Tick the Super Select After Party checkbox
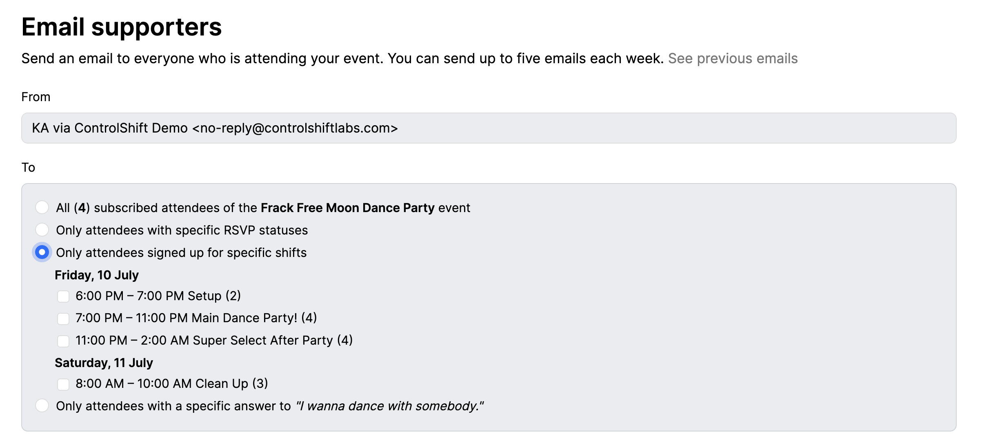This screenshot has width=982, height=447. pos(63,341)
